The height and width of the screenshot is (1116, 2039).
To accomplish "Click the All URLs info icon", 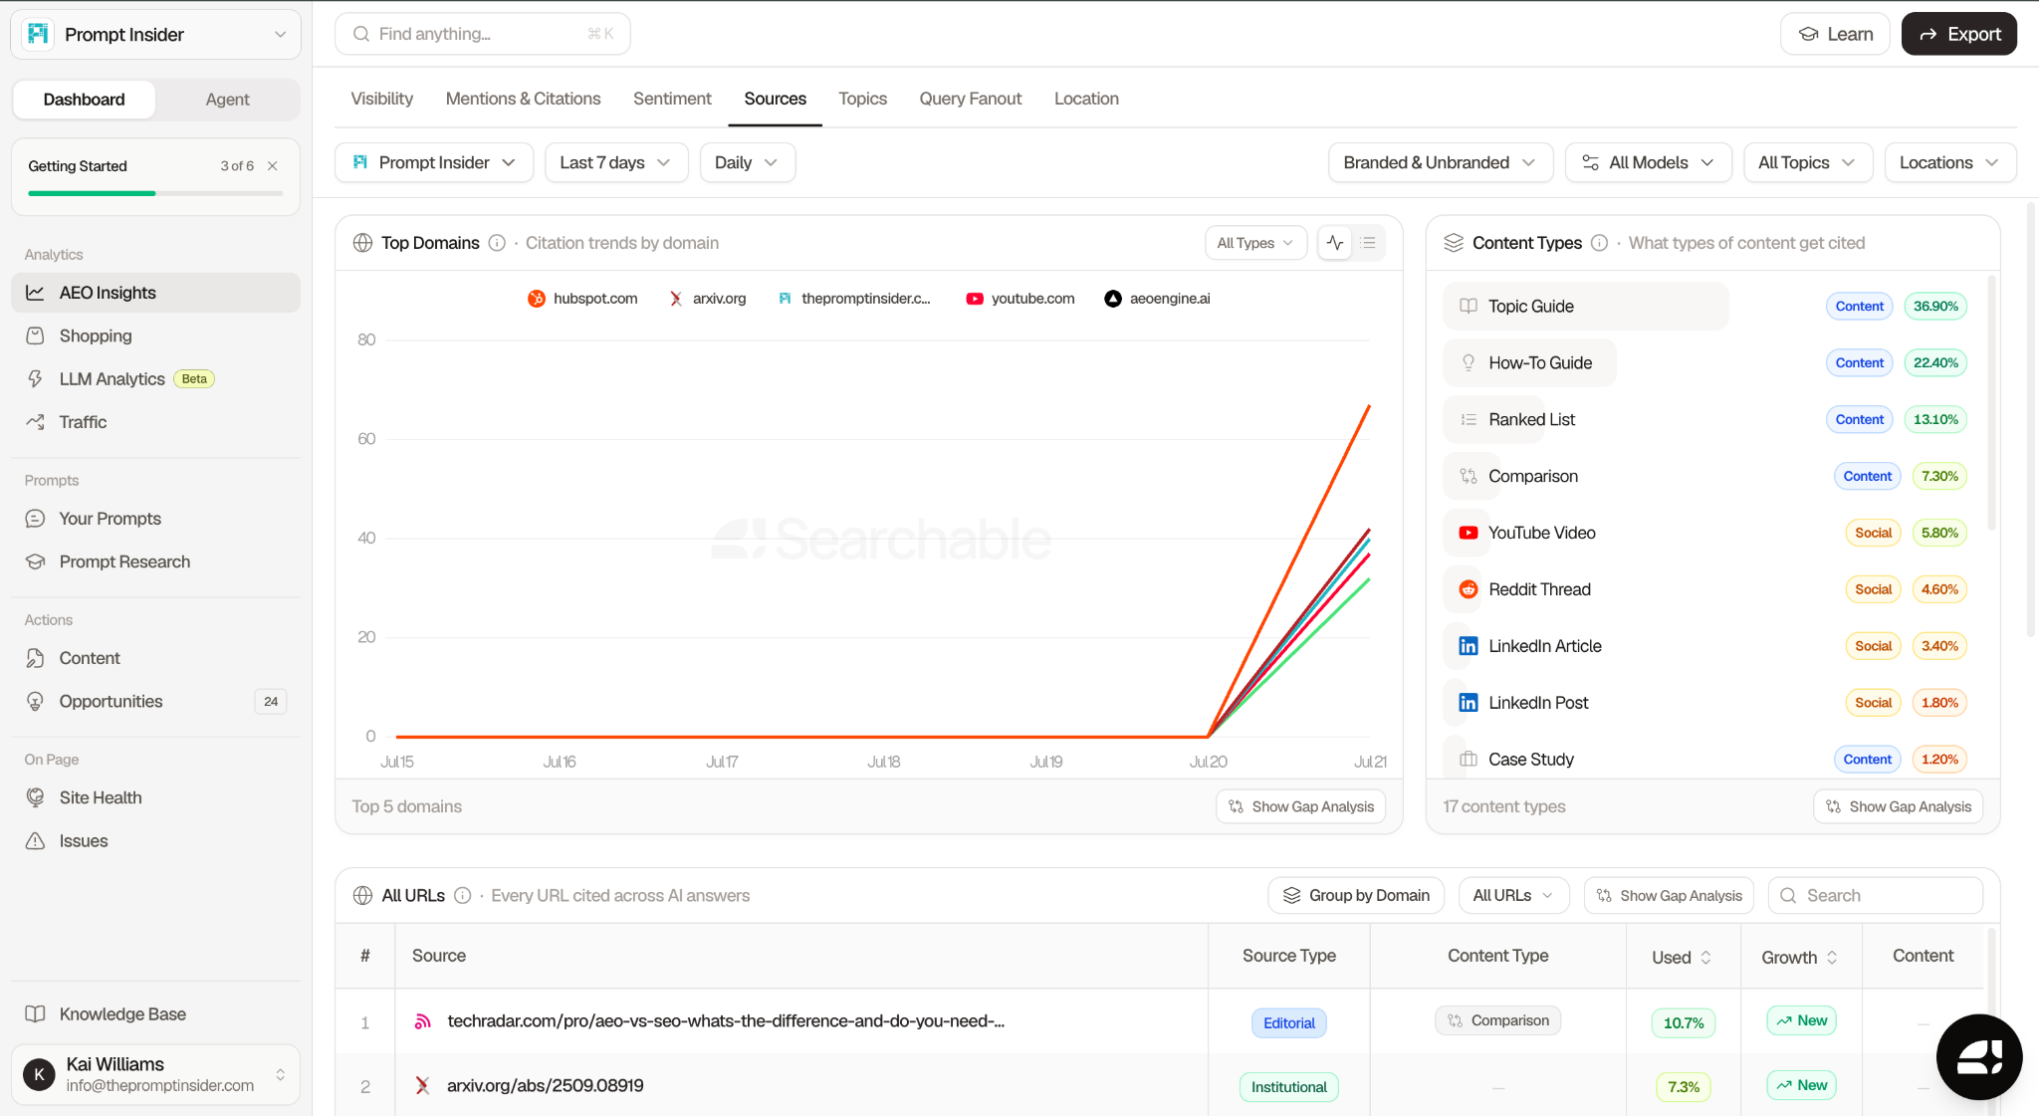I will (x=462, y=895).
